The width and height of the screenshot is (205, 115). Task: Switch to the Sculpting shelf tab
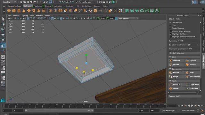[38, 6]
